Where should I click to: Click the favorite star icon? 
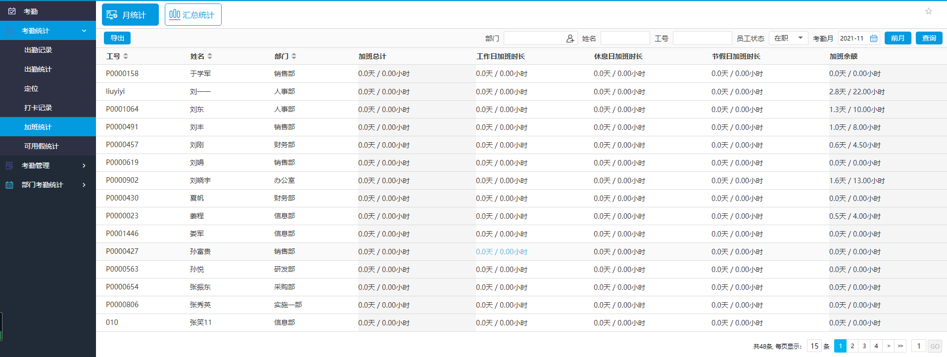[x=928, y=11]
